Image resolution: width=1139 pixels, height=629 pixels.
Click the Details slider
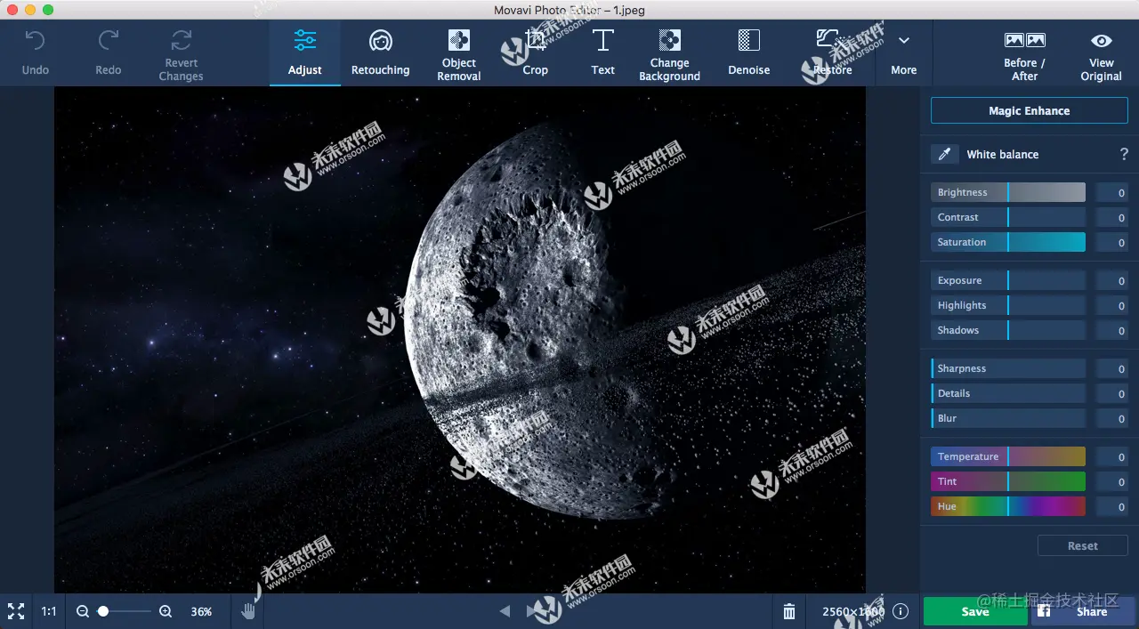point(1008,393)
